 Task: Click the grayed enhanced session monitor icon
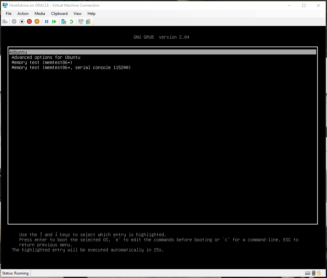[x=81, y=22]
